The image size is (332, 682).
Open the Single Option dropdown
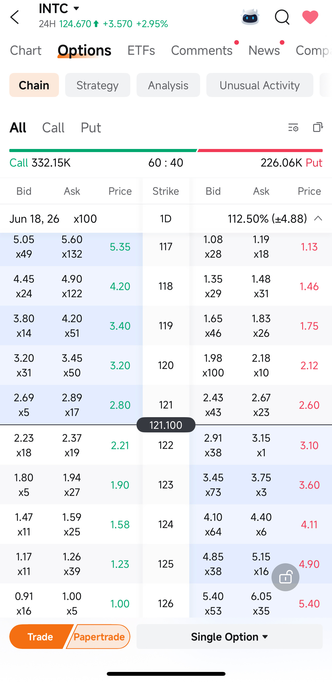pos(230,637)
